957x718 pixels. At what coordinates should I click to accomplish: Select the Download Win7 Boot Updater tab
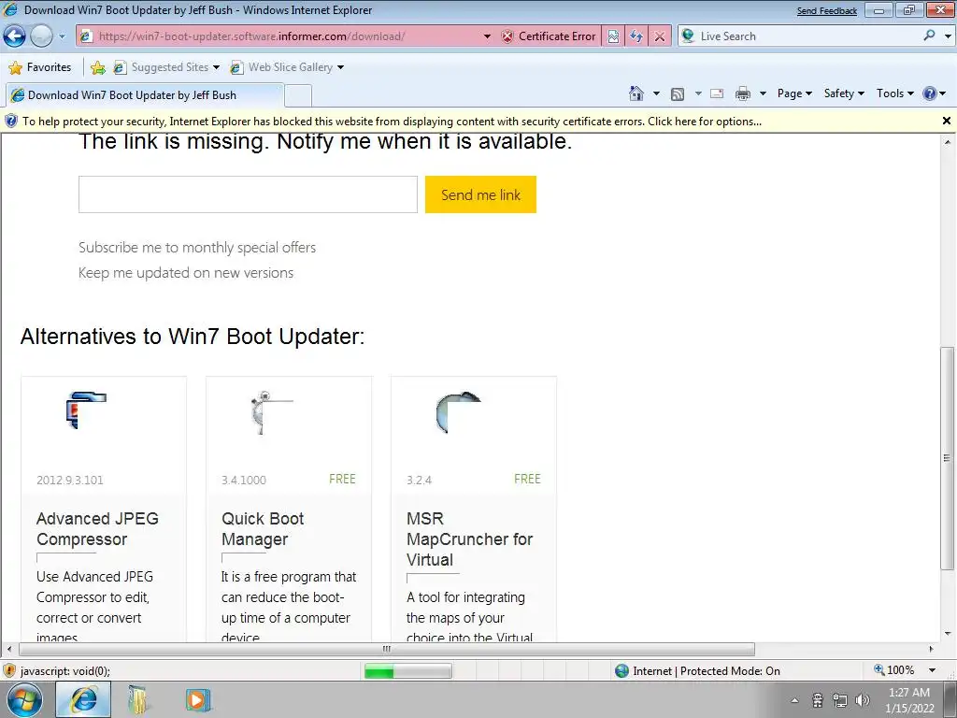coord(145,95)
